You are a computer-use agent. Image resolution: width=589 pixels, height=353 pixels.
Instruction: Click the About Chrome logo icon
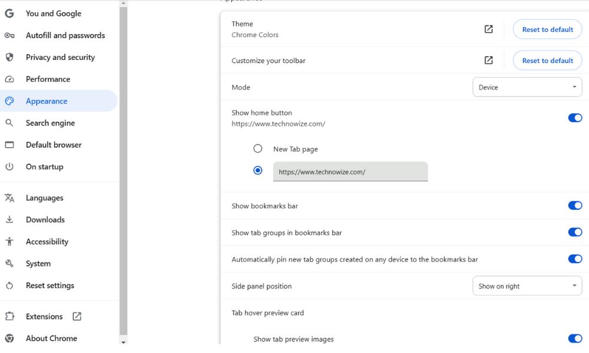pyautogui.click(x=9, y=338)
